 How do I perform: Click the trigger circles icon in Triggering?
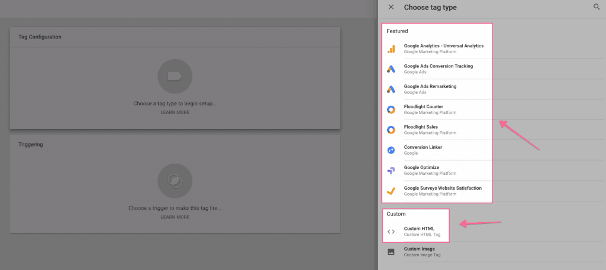coord(175,181)
